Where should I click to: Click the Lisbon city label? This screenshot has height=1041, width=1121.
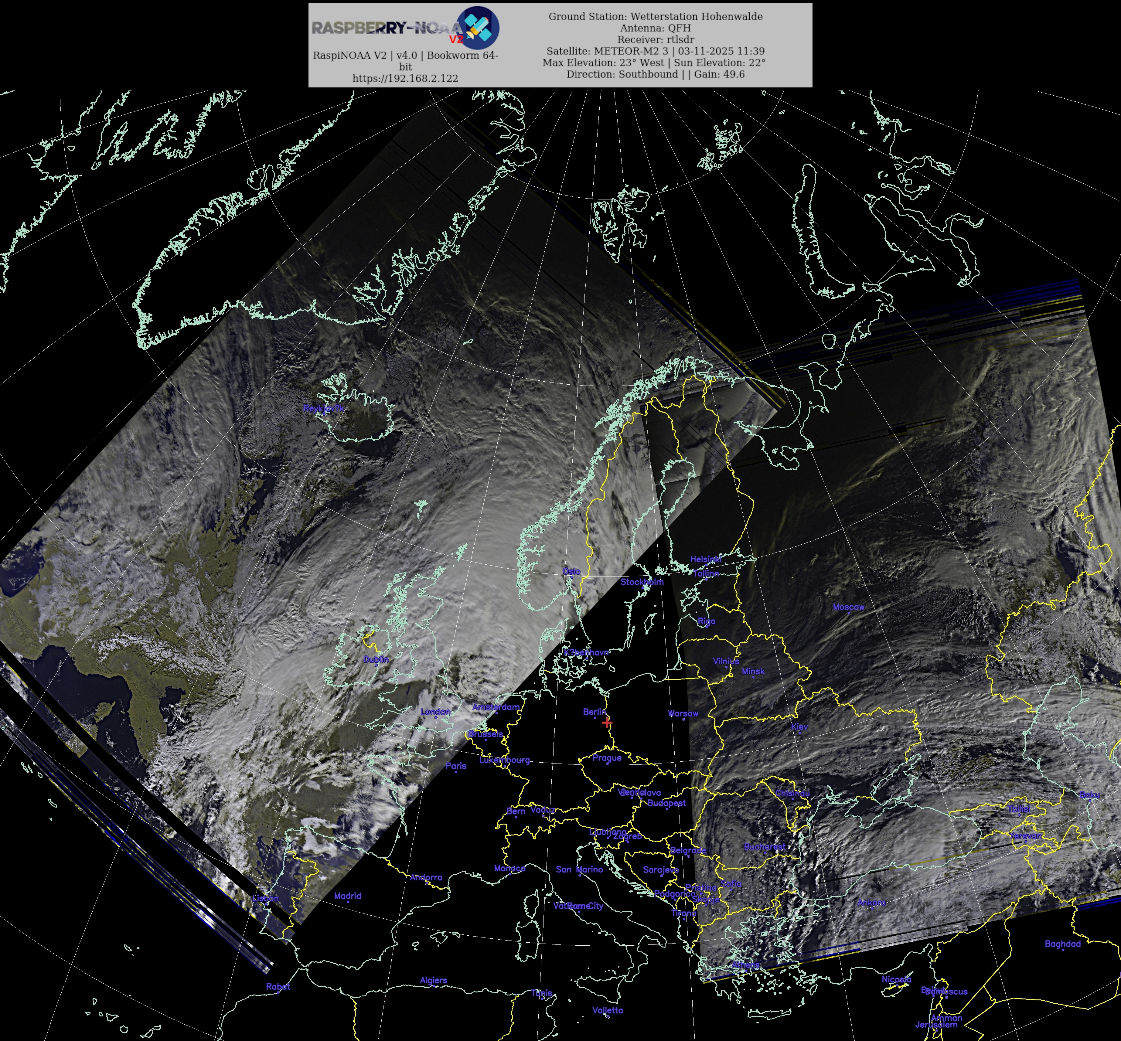[265, 898]
